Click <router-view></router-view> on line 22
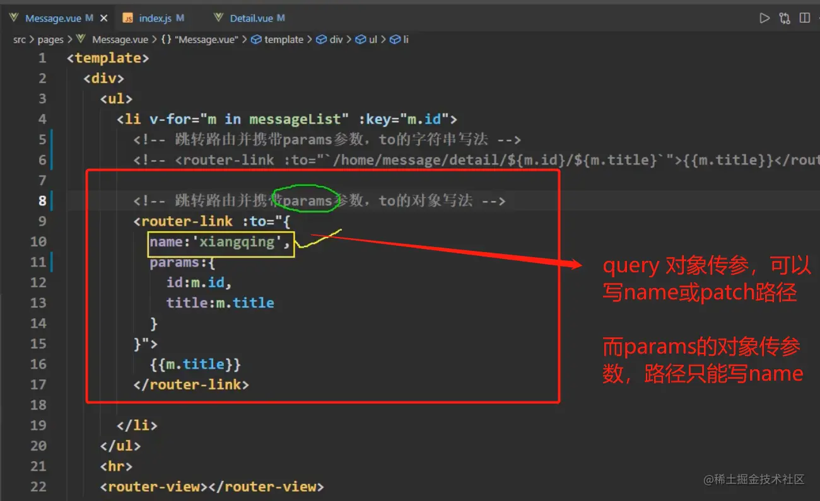The width and height of the screenshot is (820, 501). pos(212,487)
